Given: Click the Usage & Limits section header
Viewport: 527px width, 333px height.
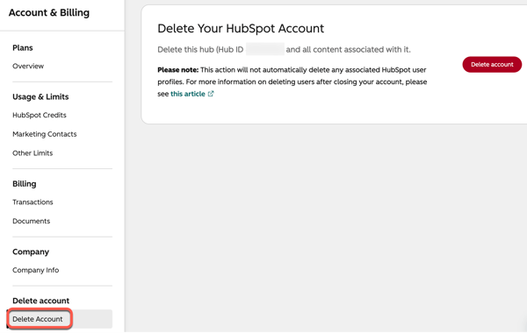Looking at the screenshot, I should tap(40, 97).
